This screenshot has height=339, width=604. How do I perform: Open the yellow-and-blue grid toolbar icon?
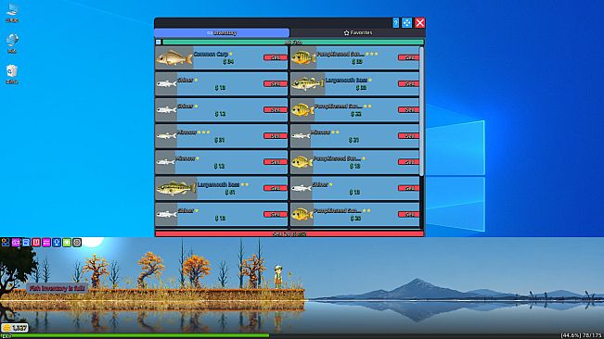(6, 242)
